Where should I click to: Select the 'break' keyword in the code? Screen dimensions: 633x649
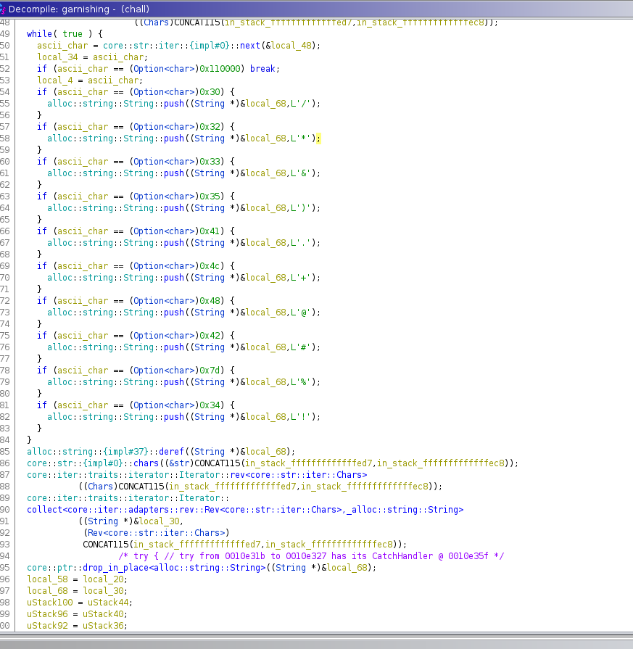262,69
